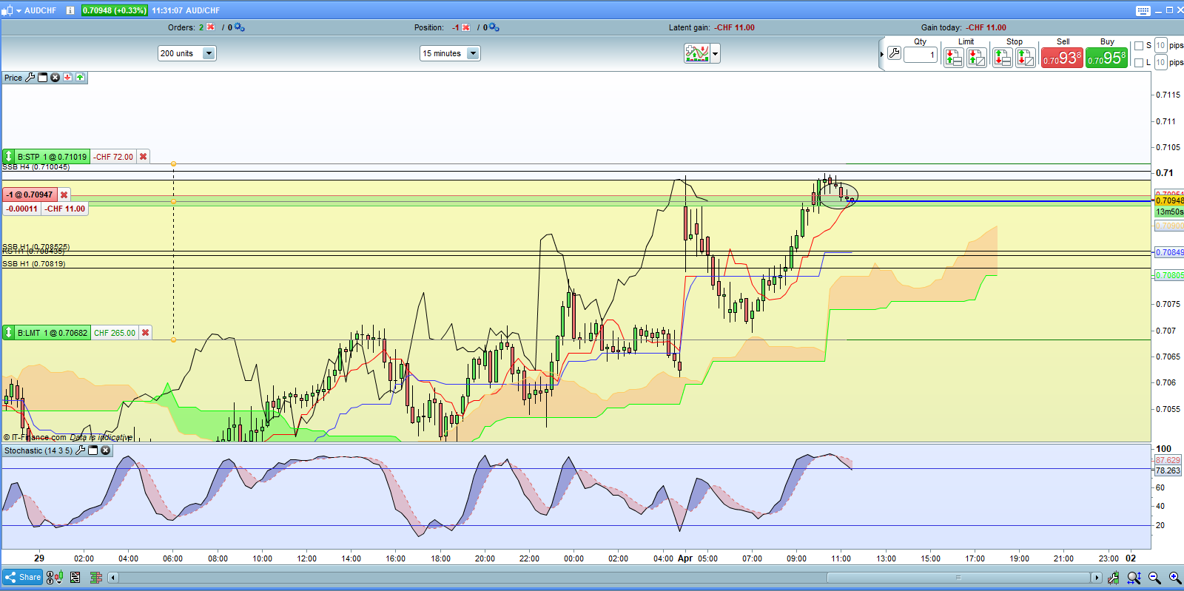Click the Stochastic (14 3 5) label
The height and width of the screenshot is (591, 1184).
(38, 450)
